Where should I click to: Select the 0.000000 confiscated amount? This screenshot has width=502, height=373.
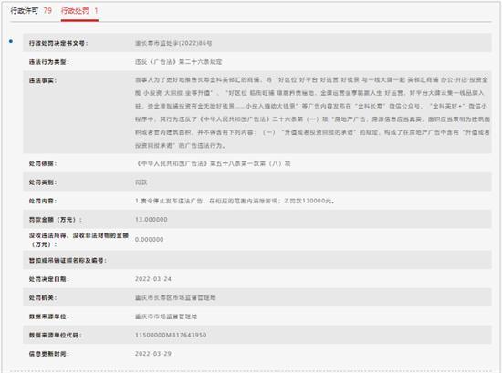(149, 239)
